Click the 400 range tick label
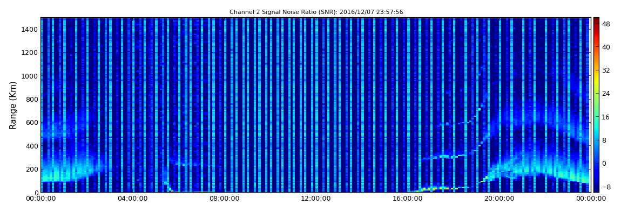This screenshot has width=621, height=219. coord(32,146)
